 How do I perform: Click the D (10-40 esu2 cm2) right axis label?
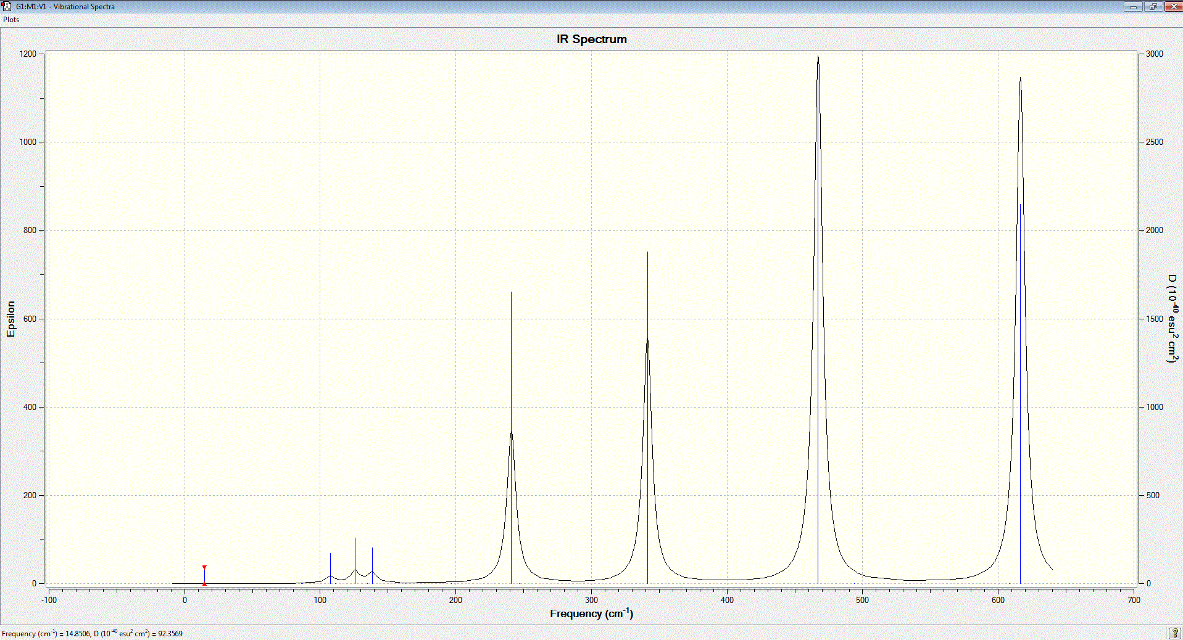1173,319
